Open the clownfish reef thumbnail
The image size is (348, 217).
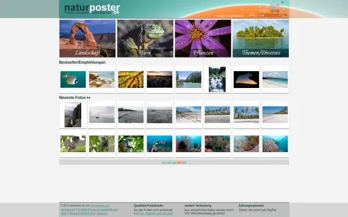[x=159, y=144]
